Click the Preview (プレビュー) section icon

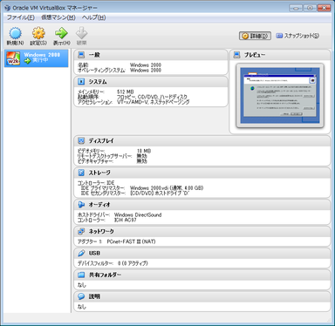click(237, 55)
